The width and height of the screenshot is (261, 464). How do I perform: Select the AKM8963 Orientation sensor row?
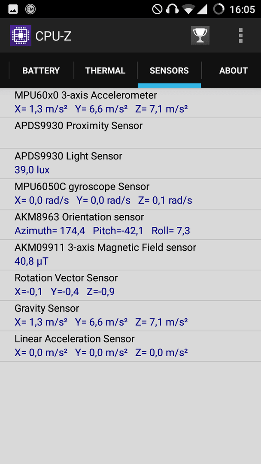click(x=130, y=224)
